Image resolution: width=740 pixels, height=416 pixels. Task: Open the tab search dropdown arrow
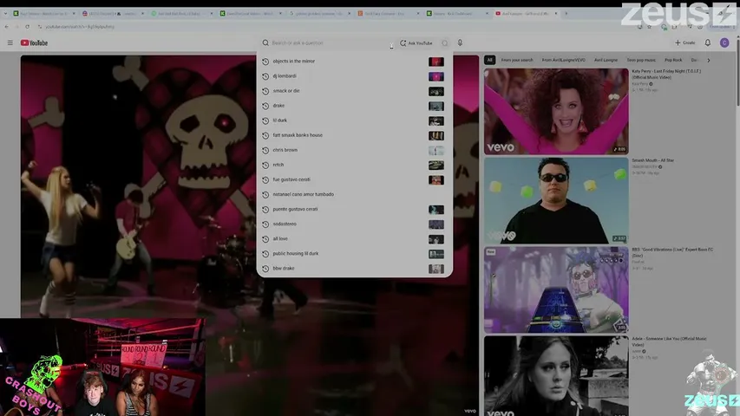pos(5,14)
